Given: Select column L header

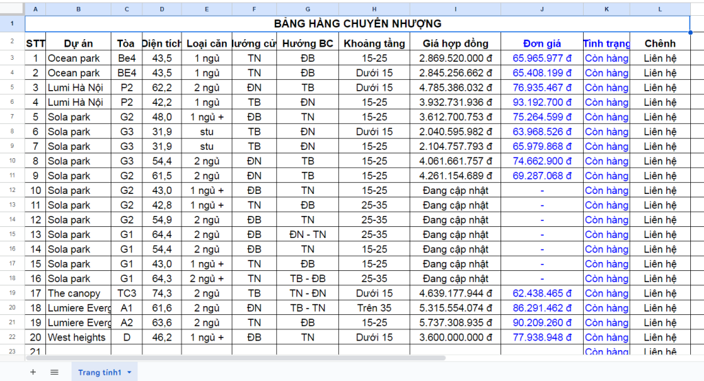Looking at the screenshot, I should 660,9.
